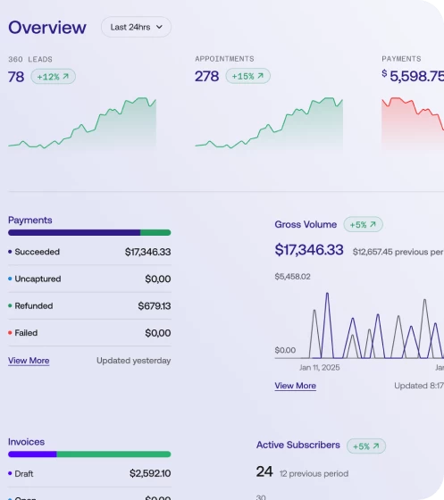Click the tallest purple peak in Gross Volume chart
Screen dimensions: 444x500
(x=327, y=325)
